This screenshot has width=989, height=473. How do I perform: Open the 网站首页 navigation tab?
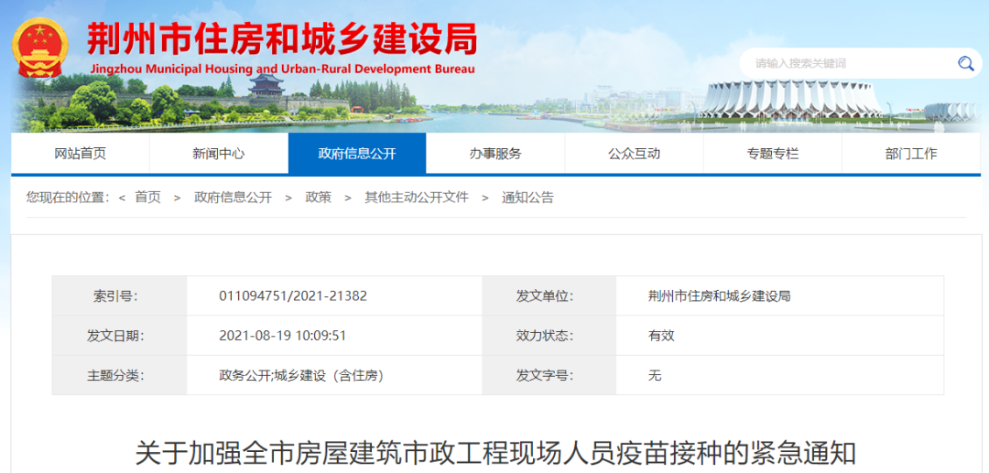(81, 154)
